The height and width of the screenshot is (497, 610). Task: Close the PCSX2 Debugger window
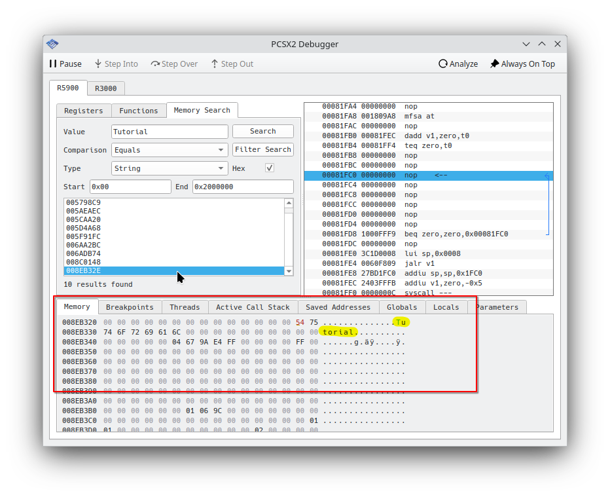(558, 44)
